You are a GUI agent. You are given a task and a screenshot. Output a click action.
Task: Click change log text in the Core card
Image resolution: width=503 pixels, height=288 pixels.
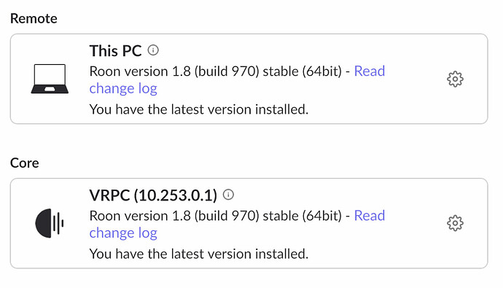point(123,233)
